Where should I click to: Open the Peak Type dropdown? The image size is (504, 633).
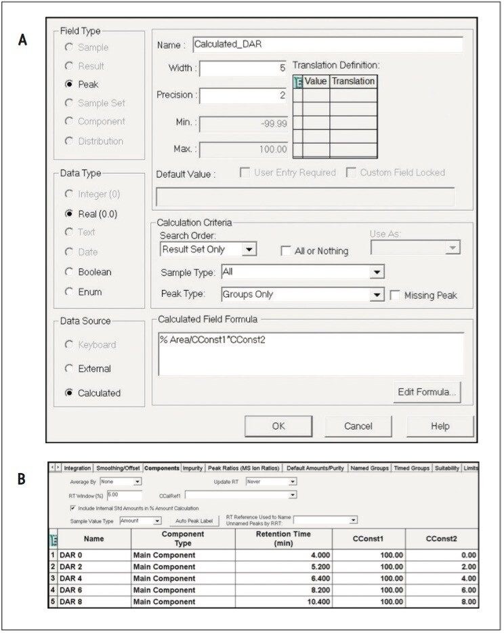(377, 295)
